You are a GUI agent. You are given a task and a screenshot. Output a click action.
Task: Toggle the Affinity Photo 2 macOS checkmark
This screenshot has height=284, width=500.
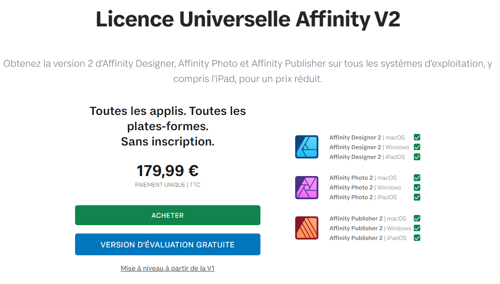point(417,177)
